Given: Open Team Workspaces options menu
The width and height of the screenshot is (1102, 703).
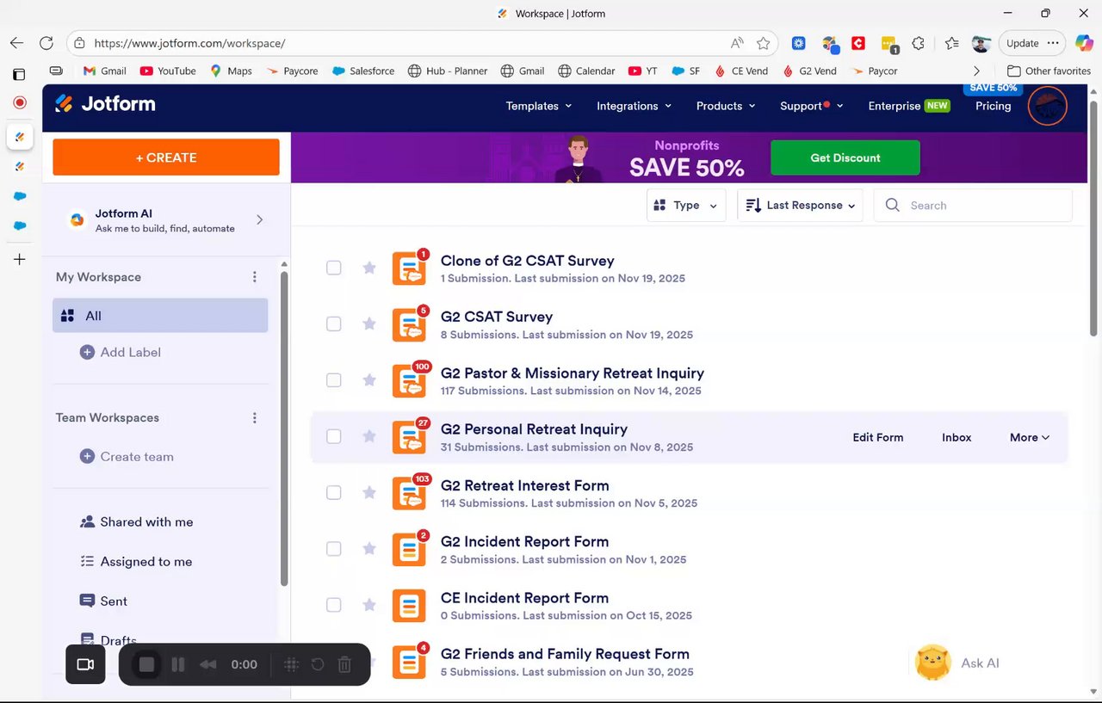Looking at the screenshot, I should pyautogui.click(x=254, y=417).
